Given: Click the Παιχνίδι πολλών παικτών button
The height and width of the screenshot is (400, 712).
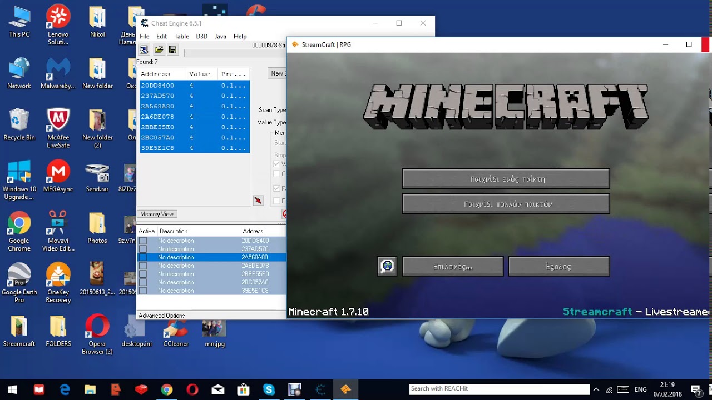Looking at the screenshot, I should (506, 204).
